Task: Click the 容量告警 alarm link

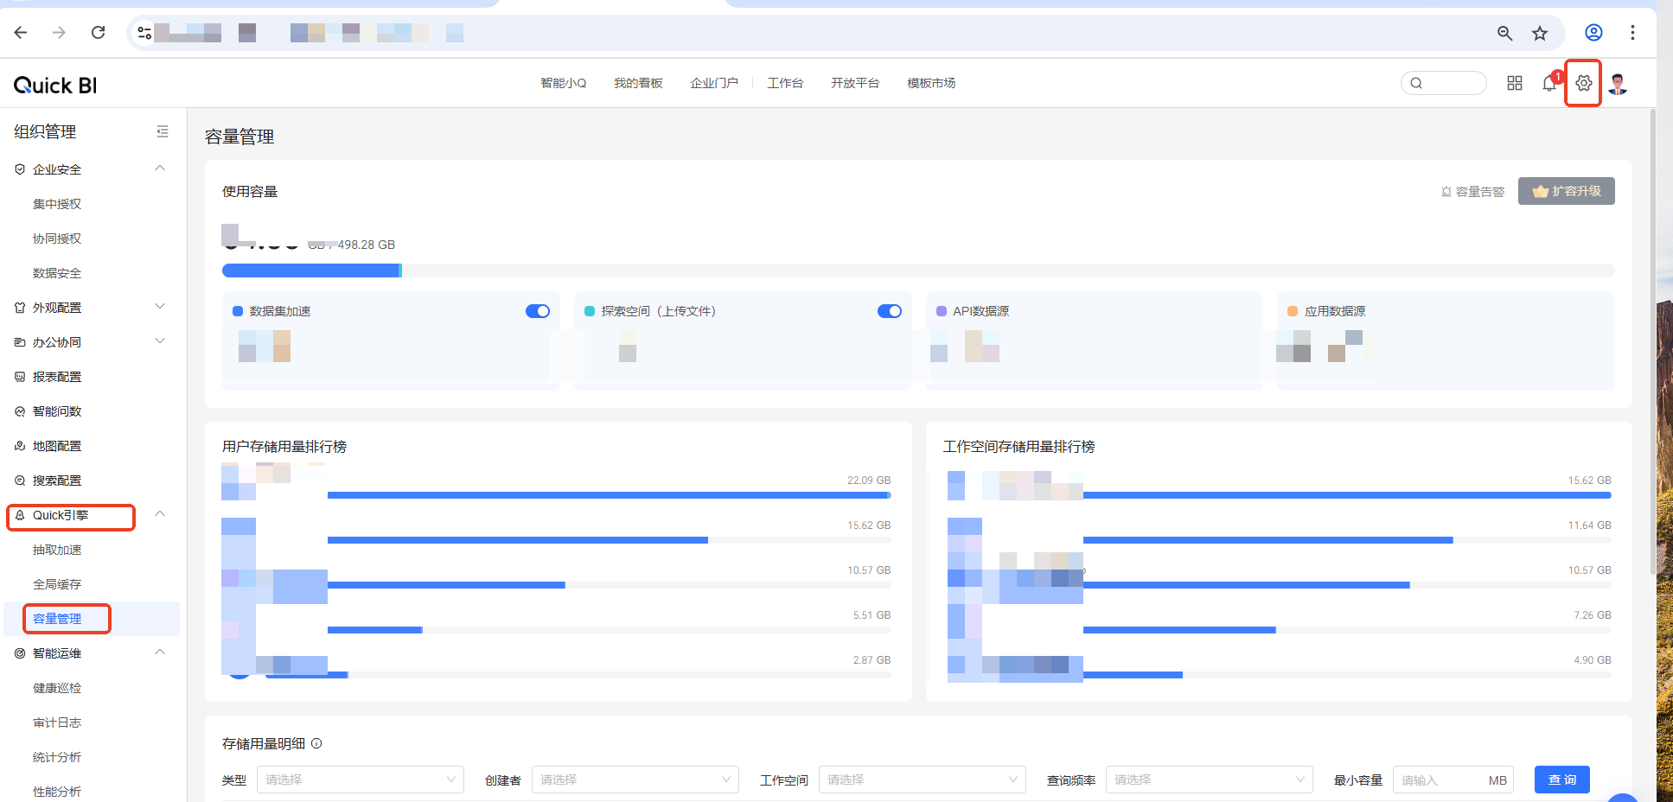Action: [1472, 191]
